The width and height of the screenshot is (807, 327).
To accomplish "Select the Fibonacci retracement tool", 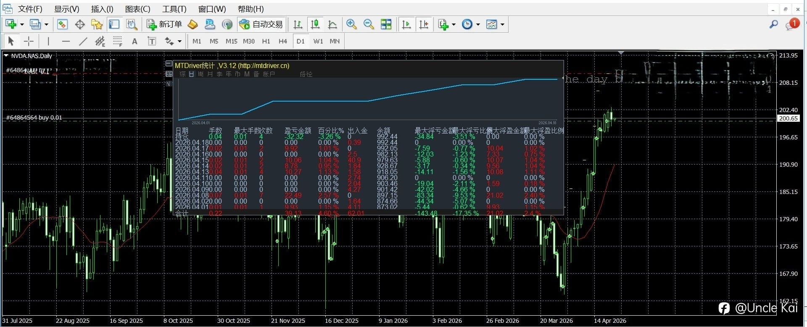I will tap(118, 41).
